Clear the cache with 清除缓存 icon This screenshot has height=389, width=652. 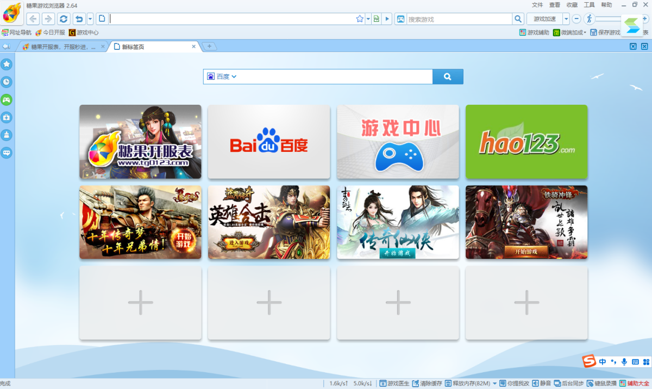[x=427, y=383]
